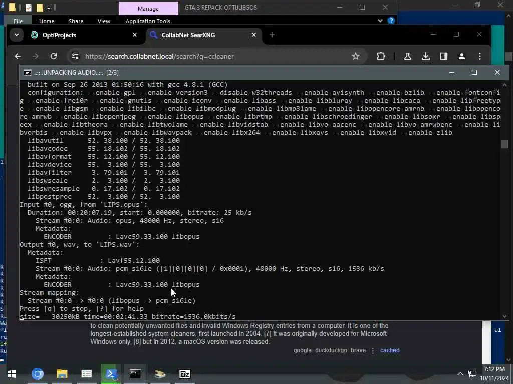Image resolution: width=513 pixels, height=384 pixels.
Task: Open the browser tab search dropdown
Action: click(17, 35)
